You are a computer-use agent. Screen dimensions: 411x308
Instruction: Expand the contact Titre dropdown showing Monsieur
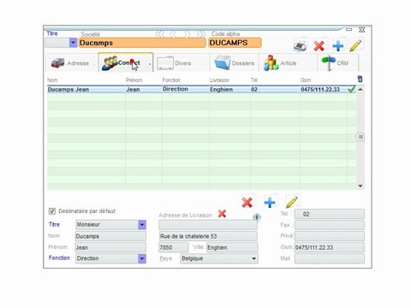142,225
